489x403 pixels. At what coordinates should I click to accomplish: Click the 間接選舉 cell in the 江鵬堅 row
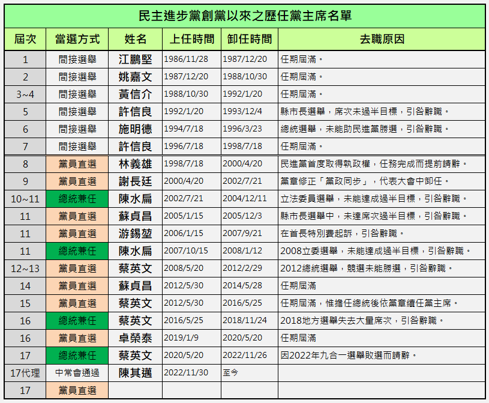click(77, 59)
